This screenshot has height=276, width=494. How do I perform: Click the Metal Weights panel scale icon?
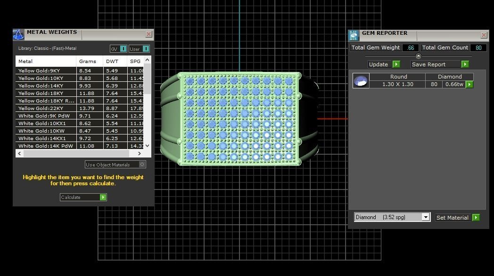click(18, 35)
